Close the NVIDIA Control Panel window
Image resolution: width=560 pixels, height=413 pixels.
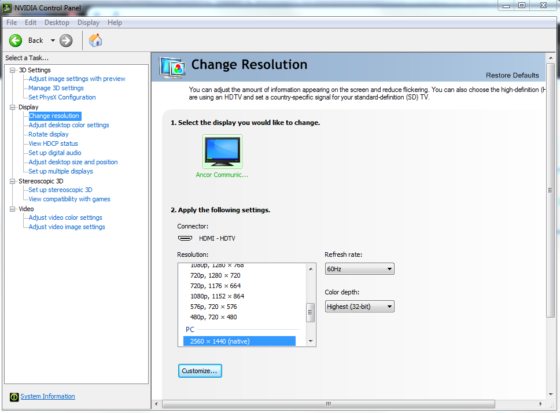[x=544, y=5]
